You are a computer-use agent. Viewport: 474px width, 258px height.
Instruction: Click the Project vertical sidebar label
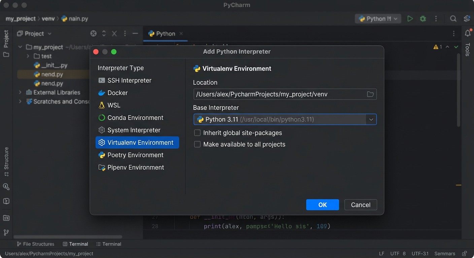point(6,39)
